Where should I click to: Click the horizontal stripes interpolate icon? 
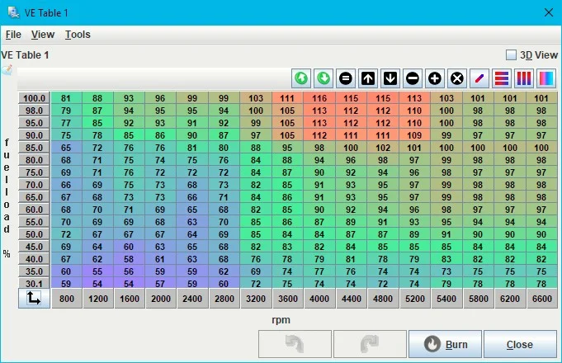[502, 78]
